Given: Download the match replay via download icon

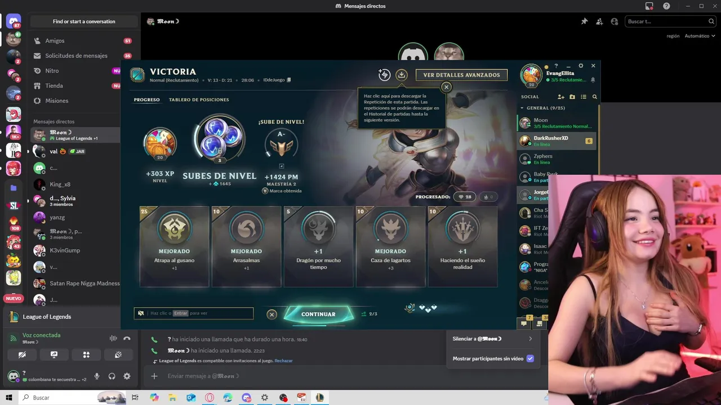Looking at the screenshot, I should (x=401, y=75).
